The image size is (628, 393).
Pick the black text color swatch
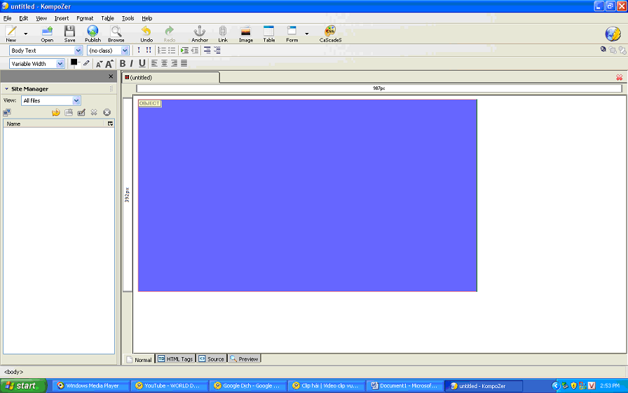click(74, 62)
